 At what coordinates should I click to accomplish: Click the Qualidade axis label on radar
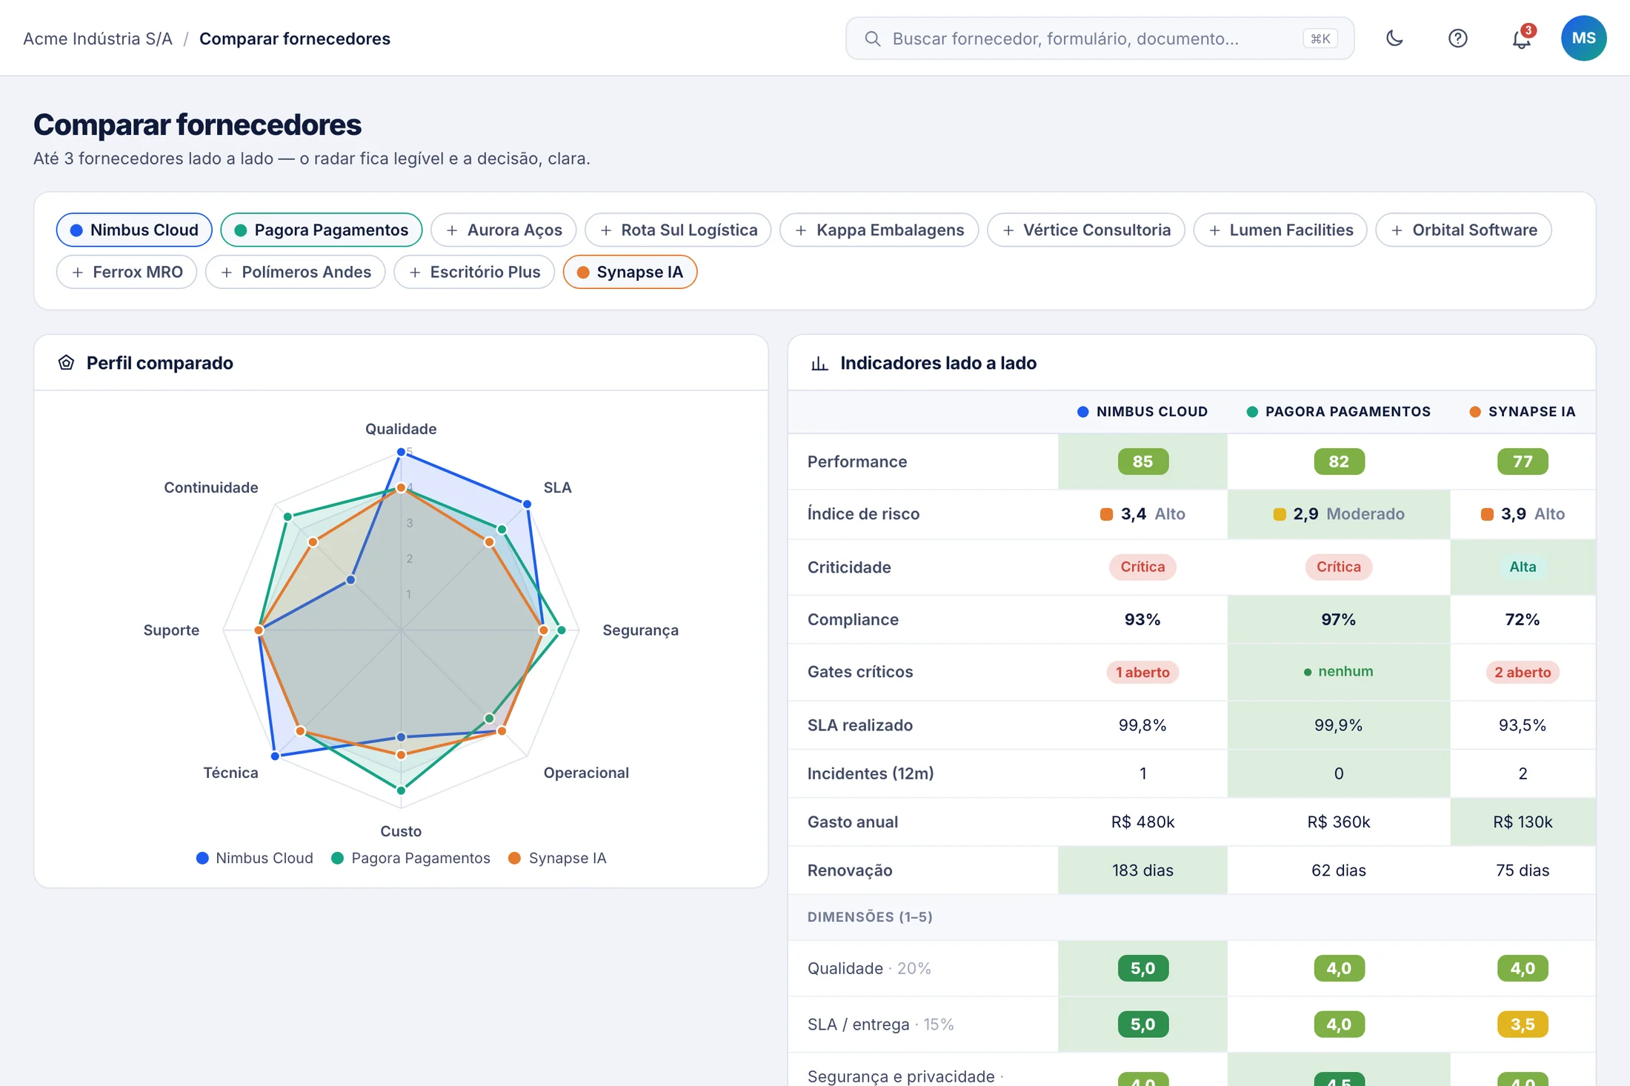click(x=401, y=429)
